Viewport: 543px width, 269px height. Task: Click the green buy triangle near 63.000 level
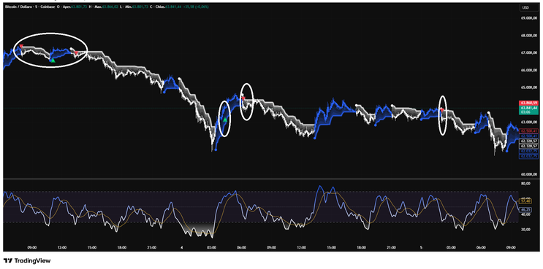pos(225,120)
